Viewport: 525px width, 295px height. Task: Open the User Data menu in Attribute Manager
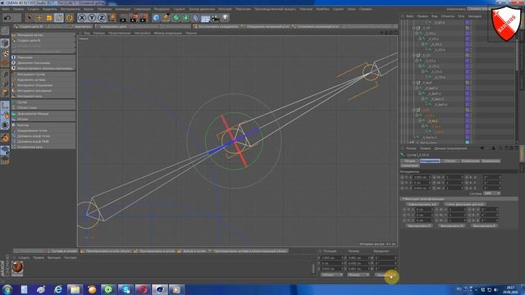tap(450, 148)
